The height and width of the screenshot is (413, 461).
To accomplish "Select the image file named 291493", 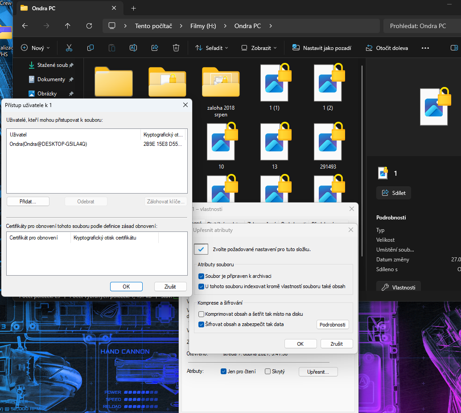I will (x=328, y=143).
